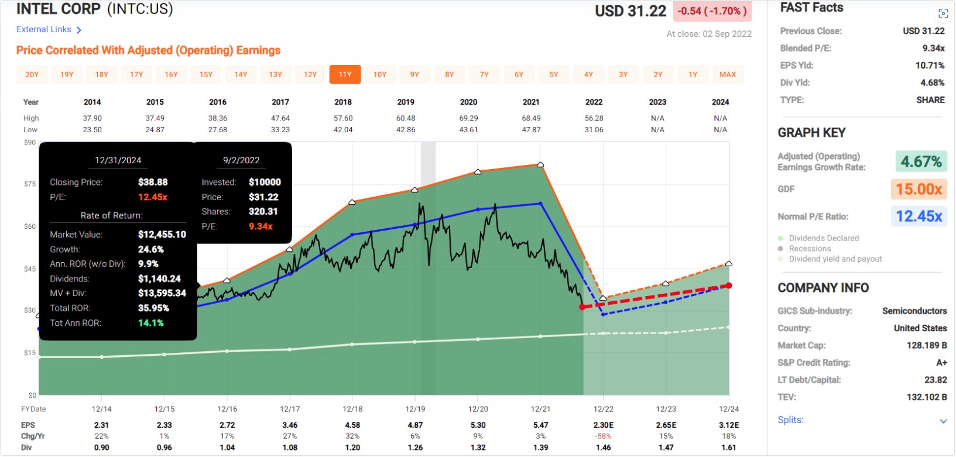The width and height of the screenshot is (956, 457).
Task: Show the MAX time range
Action: click(728, 74)
